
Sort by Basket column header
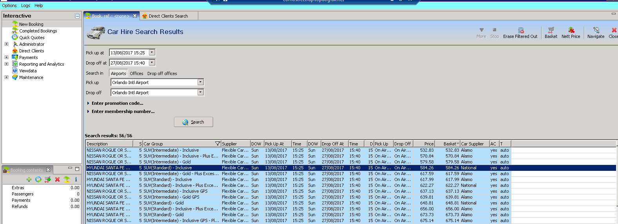coord(447,144)
